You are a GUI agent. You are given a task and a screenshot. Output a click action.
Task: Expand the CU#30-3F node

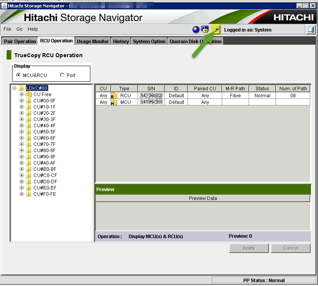pos(21,119)
